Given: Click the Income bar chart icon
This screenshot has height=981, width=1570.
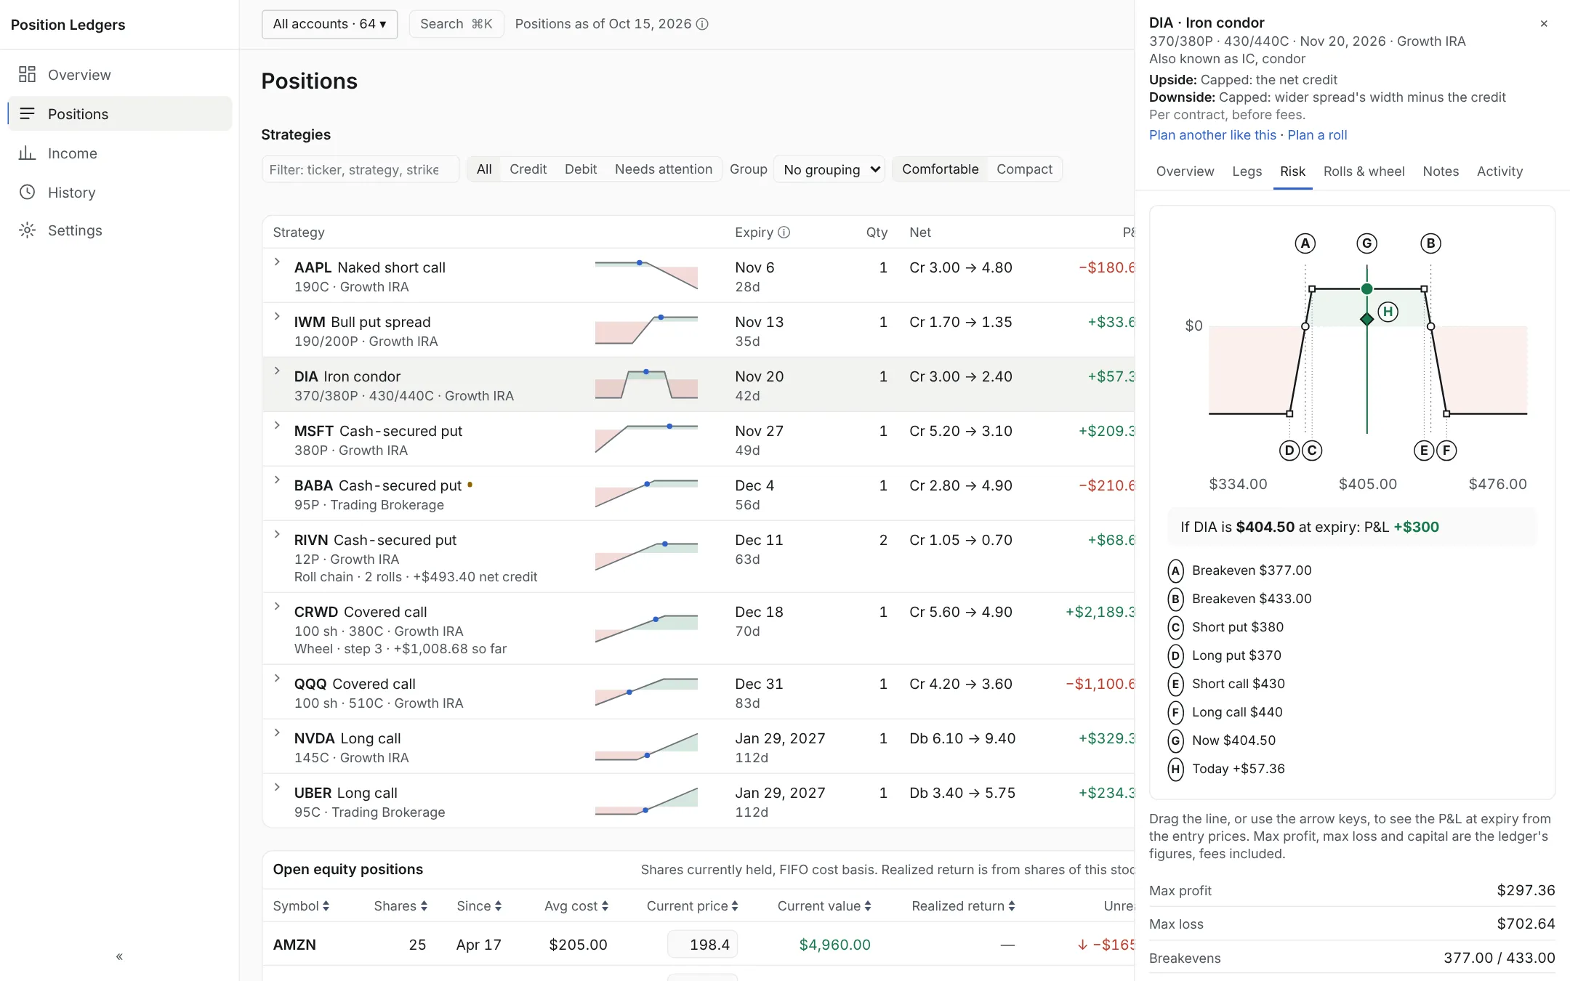Looking at the screenshot, I should tap(27, 153).
